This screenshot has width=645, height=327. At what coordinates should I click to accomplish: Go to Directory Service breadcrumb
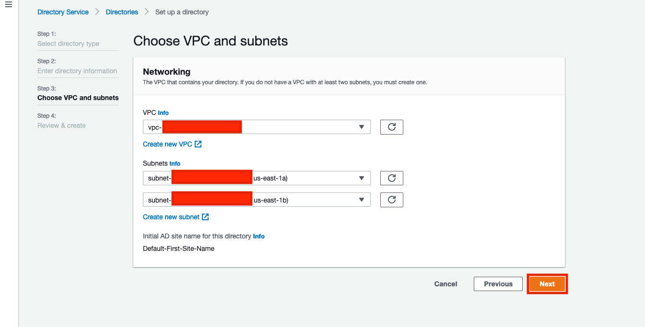[63, 12]
